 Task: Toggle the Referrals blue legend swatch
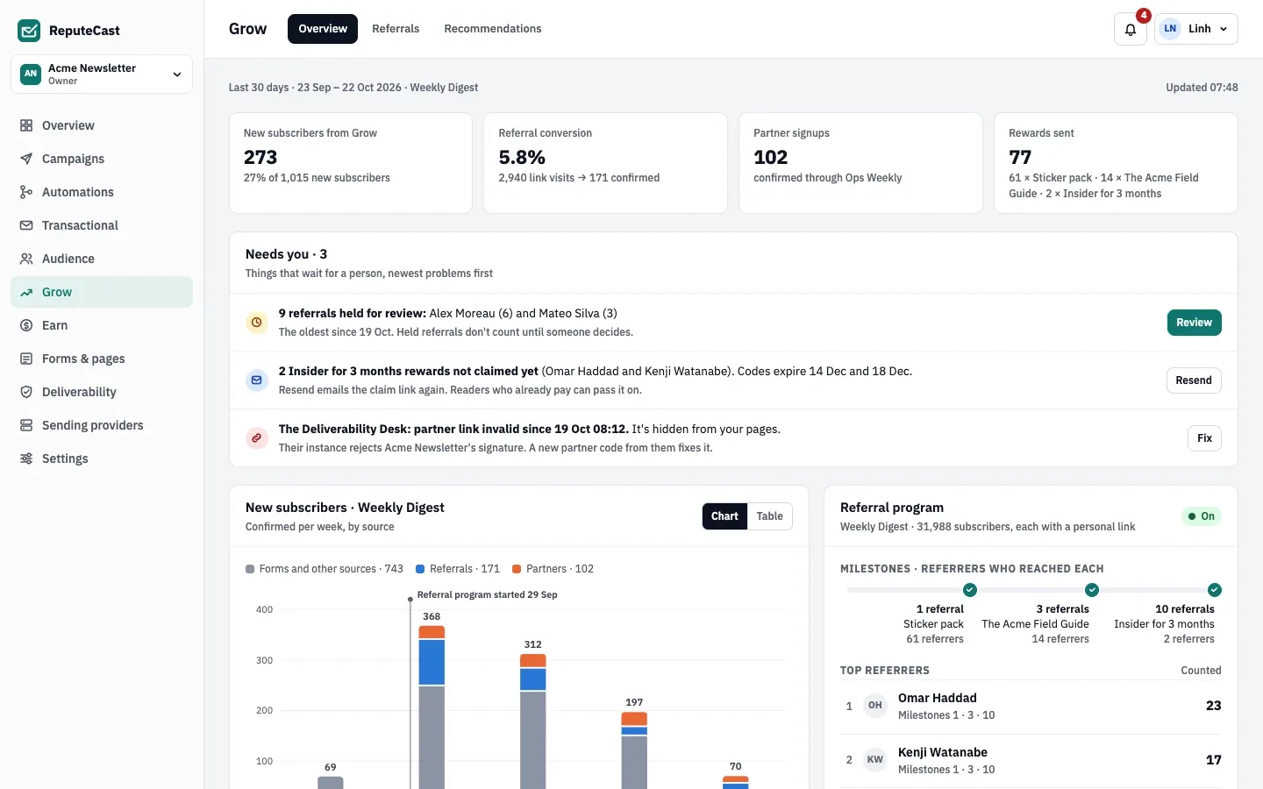420,569
